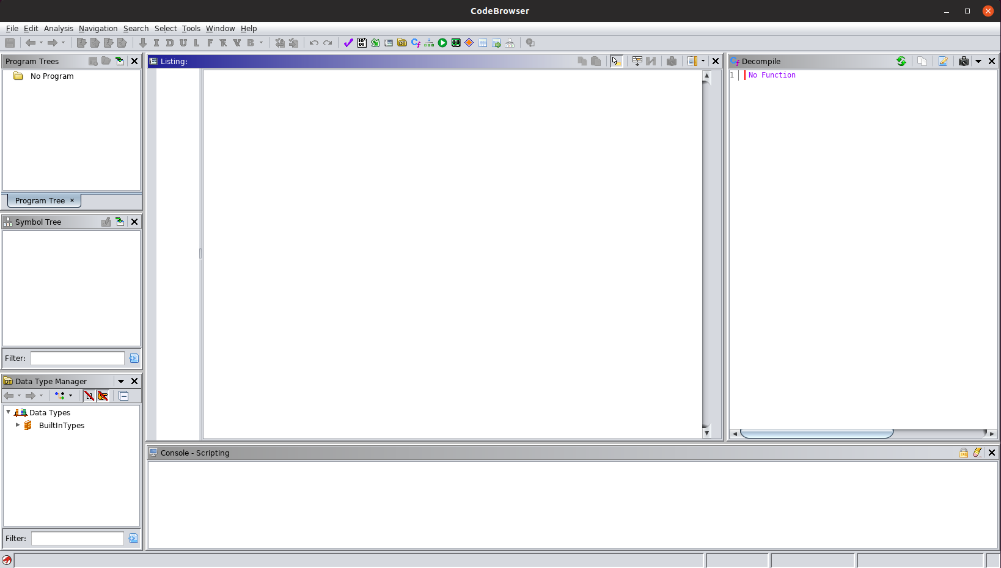Click the Symbol Tree filter options icon
Image resolution: width=1001 pixels, height=568 pixels.
point(134,358)
